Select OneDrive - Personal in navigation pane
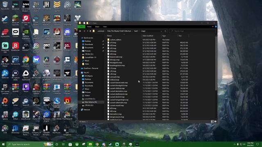The width and height of the screenshot is (262, 147). click(89, 68)
